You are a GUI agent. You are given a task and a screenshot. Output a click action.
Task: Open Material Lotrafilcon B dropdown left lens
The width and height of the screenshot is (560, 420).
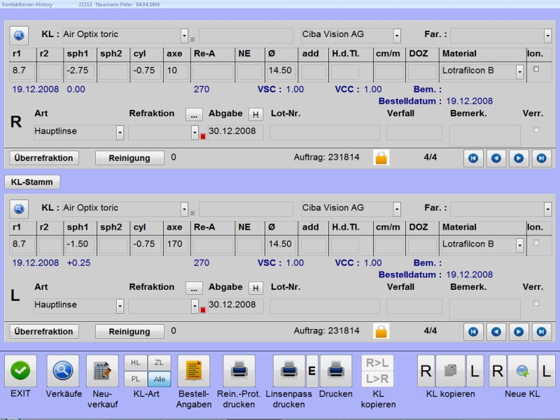[x=520, y=246]
